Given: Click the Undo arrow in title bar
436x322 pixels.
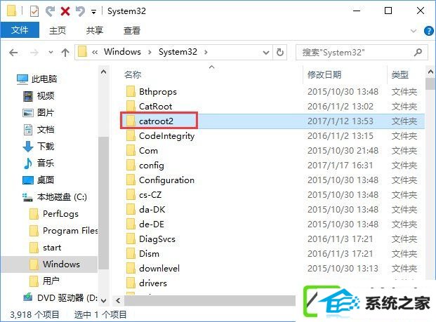Looking at the screenshot, I should 80,11.
